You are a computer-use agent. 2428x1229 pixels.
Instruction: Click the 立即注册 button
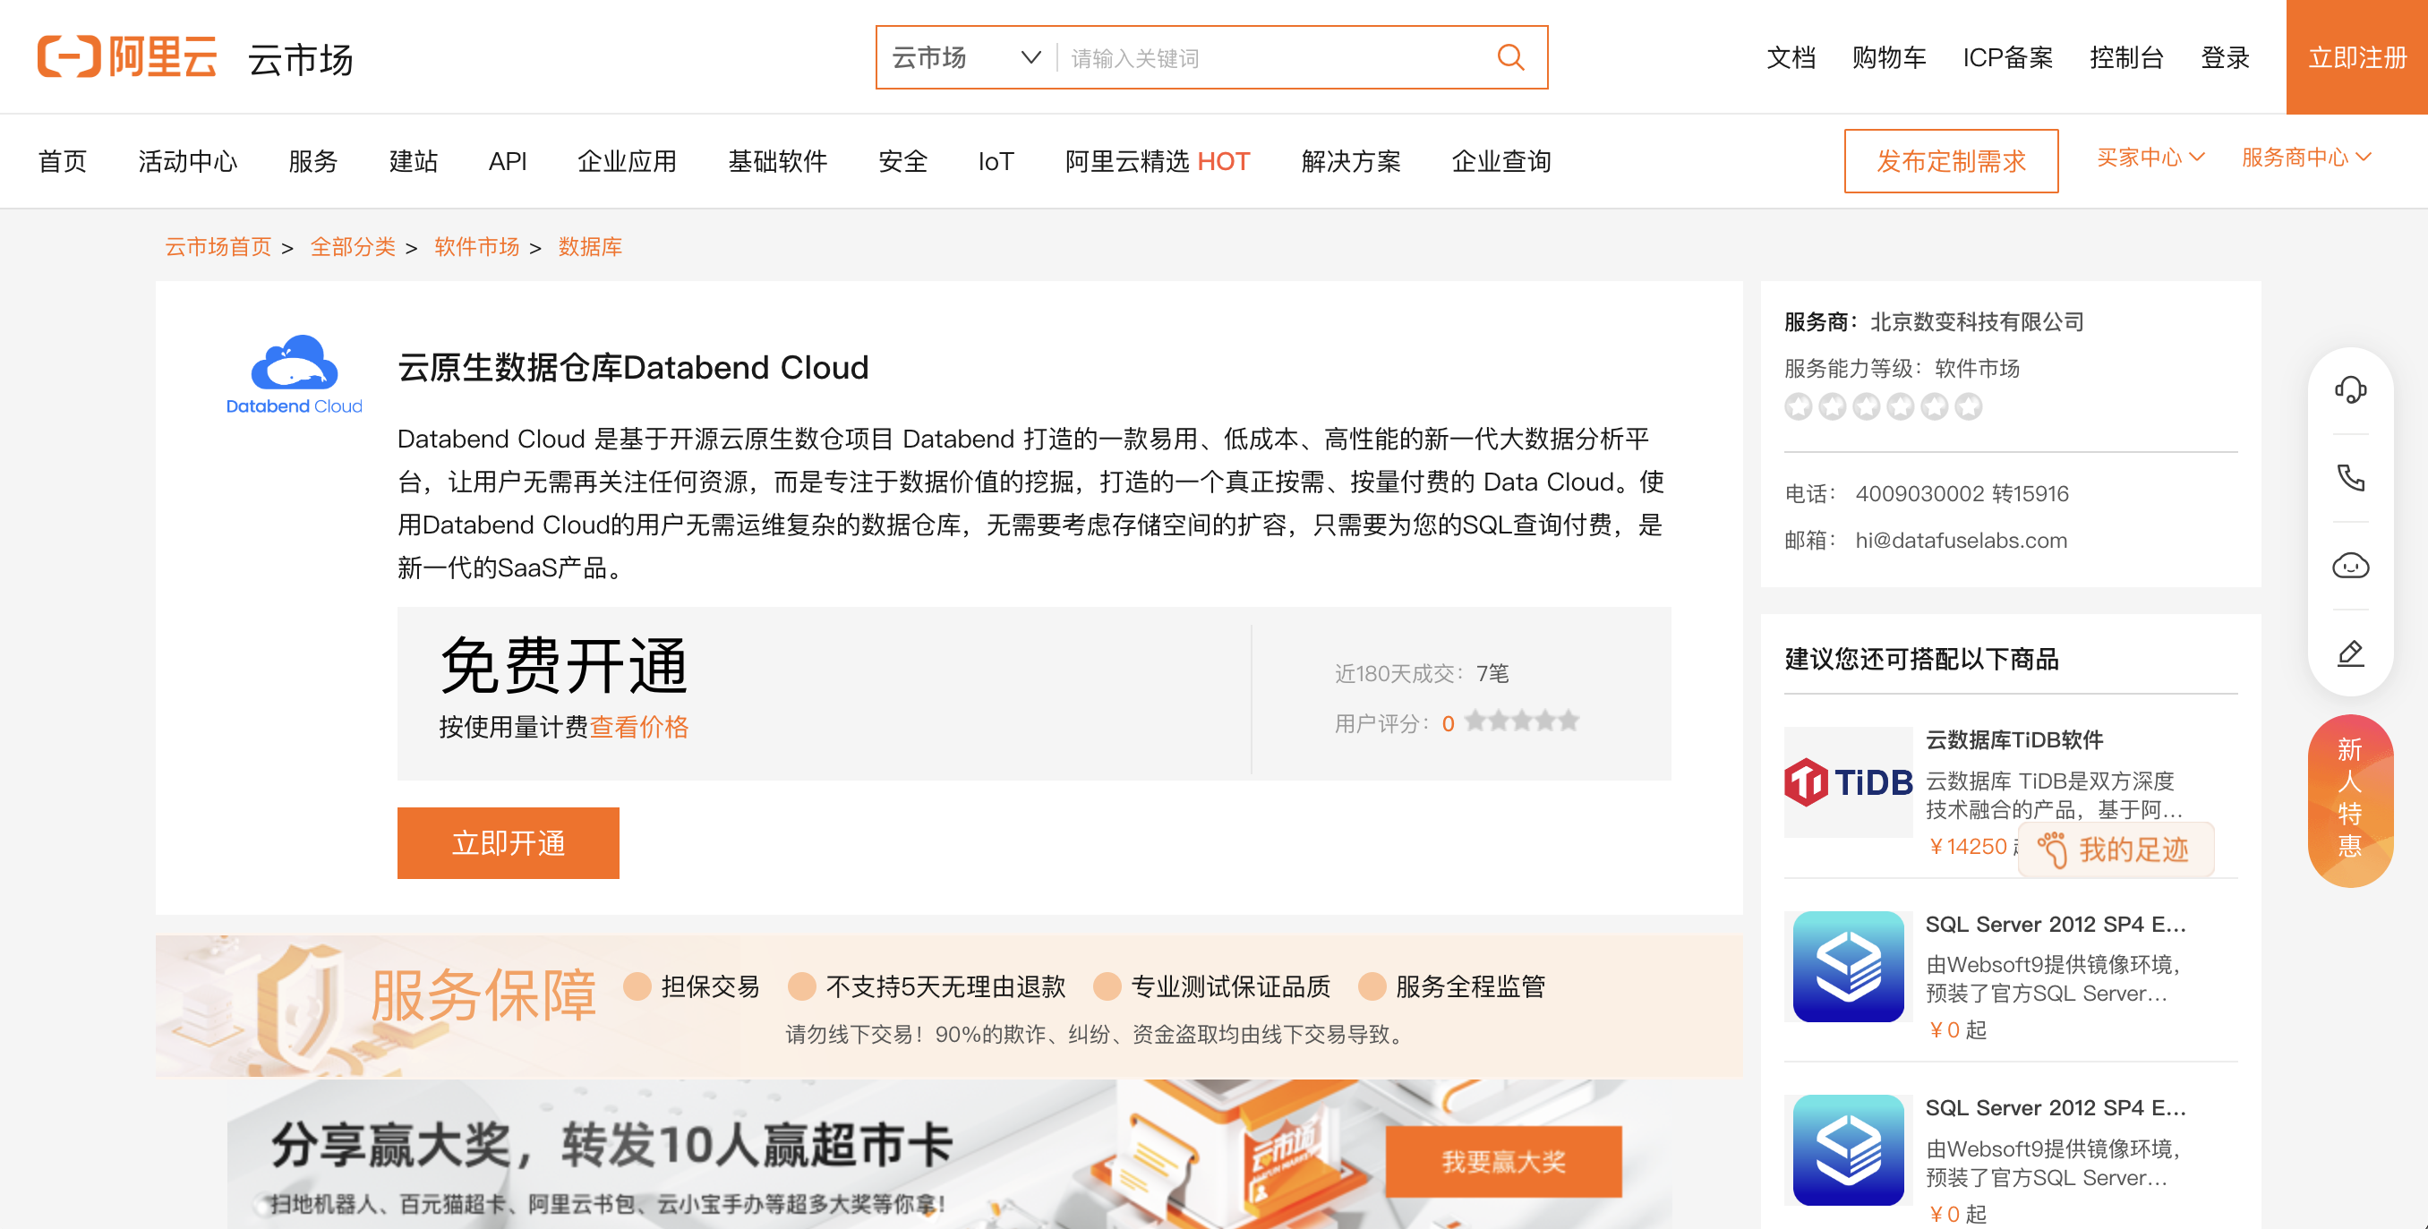click(x=2357, y=56)
